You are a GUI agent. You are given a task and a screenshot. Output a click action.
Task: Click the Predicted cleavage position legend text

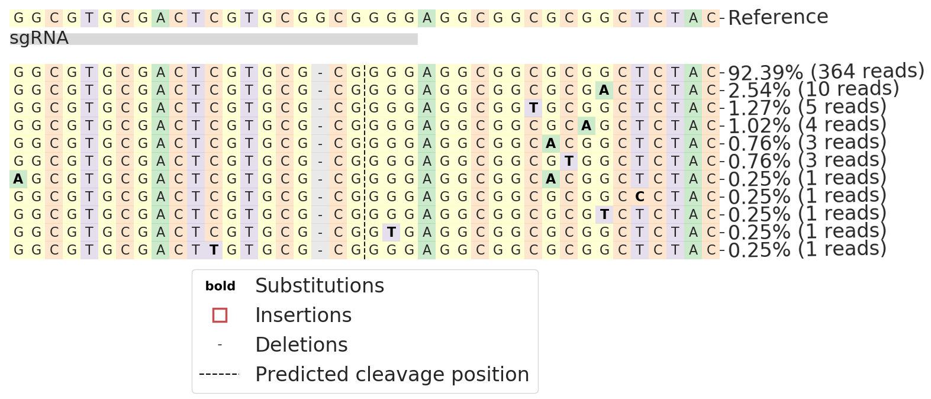(x=392, y=375)
